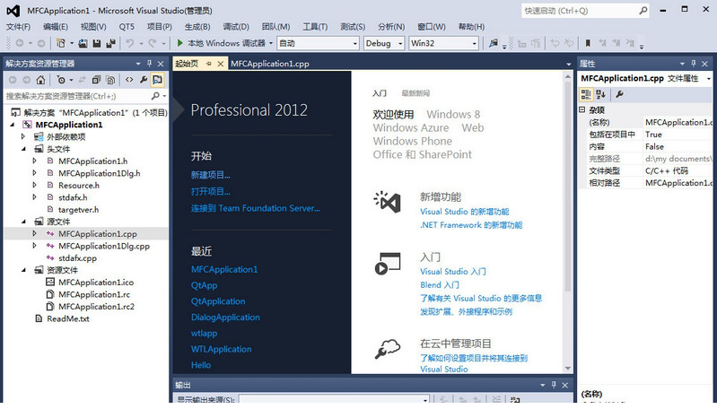Viewport: 717px width, 418px height.
Task: Collapse the 头文件 folder
Action: [x=23, y=149]
